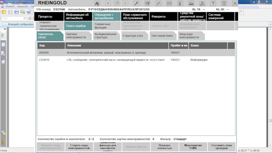
Task: Click the find-previous icon beside the Find box
Action: click(29, 18)
